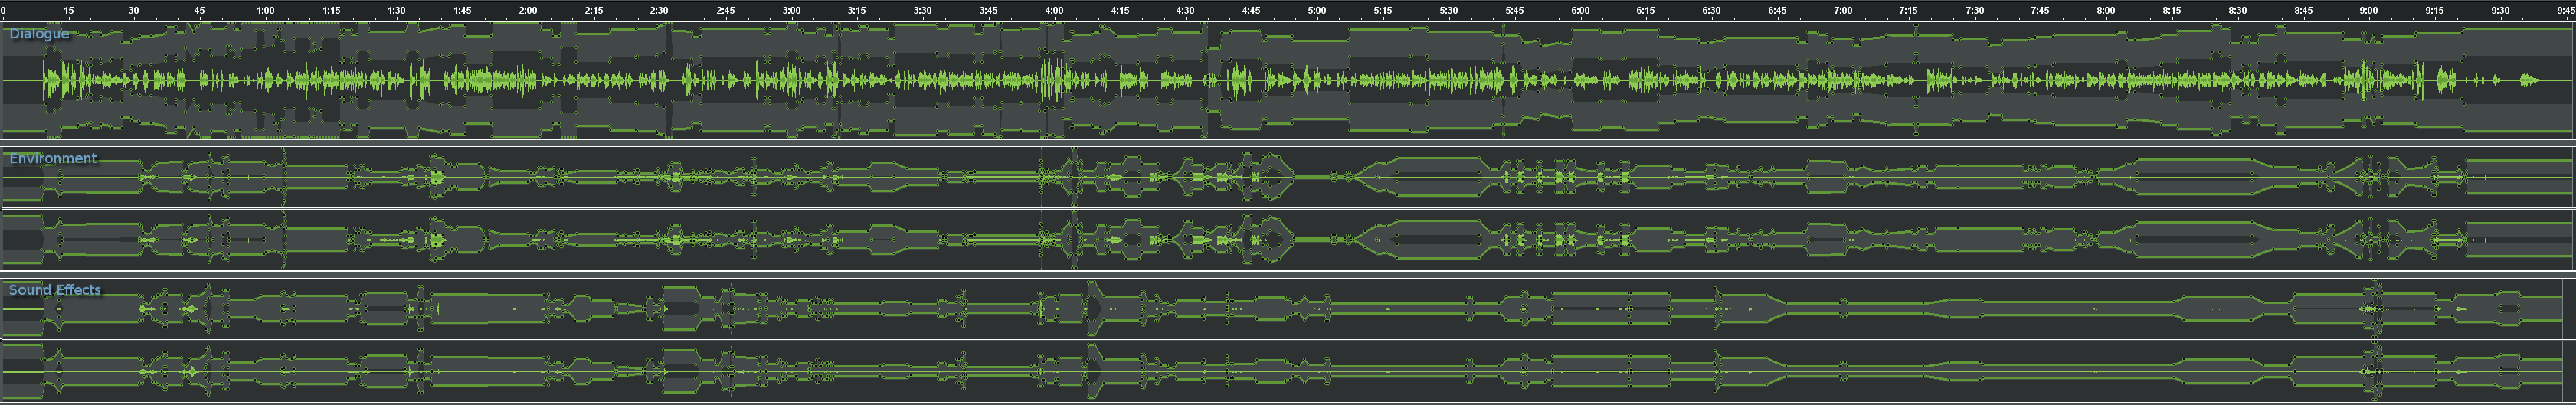Viewport: 2576px width, 405px height.
Task: Jump to the 45 second ruler mark
Action: (x=200, y=11)
